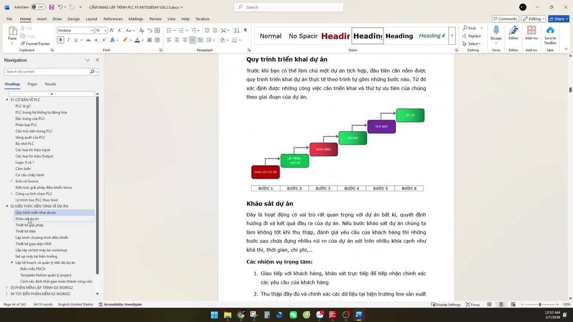Click the Save icon in the title bar
573x322 pixels.
pyautogui.click(x=51, y=7)
